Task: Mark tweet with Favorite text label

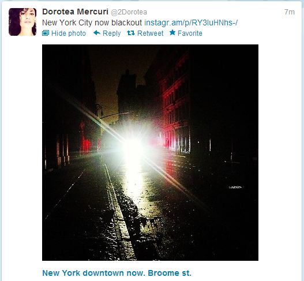Action: click(190, 33)
